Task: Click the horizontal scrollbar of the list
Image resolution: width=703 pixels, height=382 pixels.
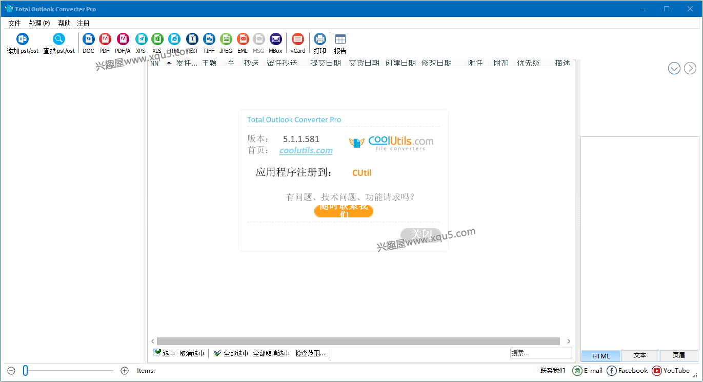Action: tap(358, 341)
